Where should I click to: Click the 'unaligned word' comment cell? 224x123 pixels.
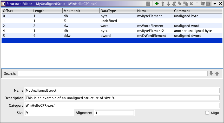click(198, 26)
